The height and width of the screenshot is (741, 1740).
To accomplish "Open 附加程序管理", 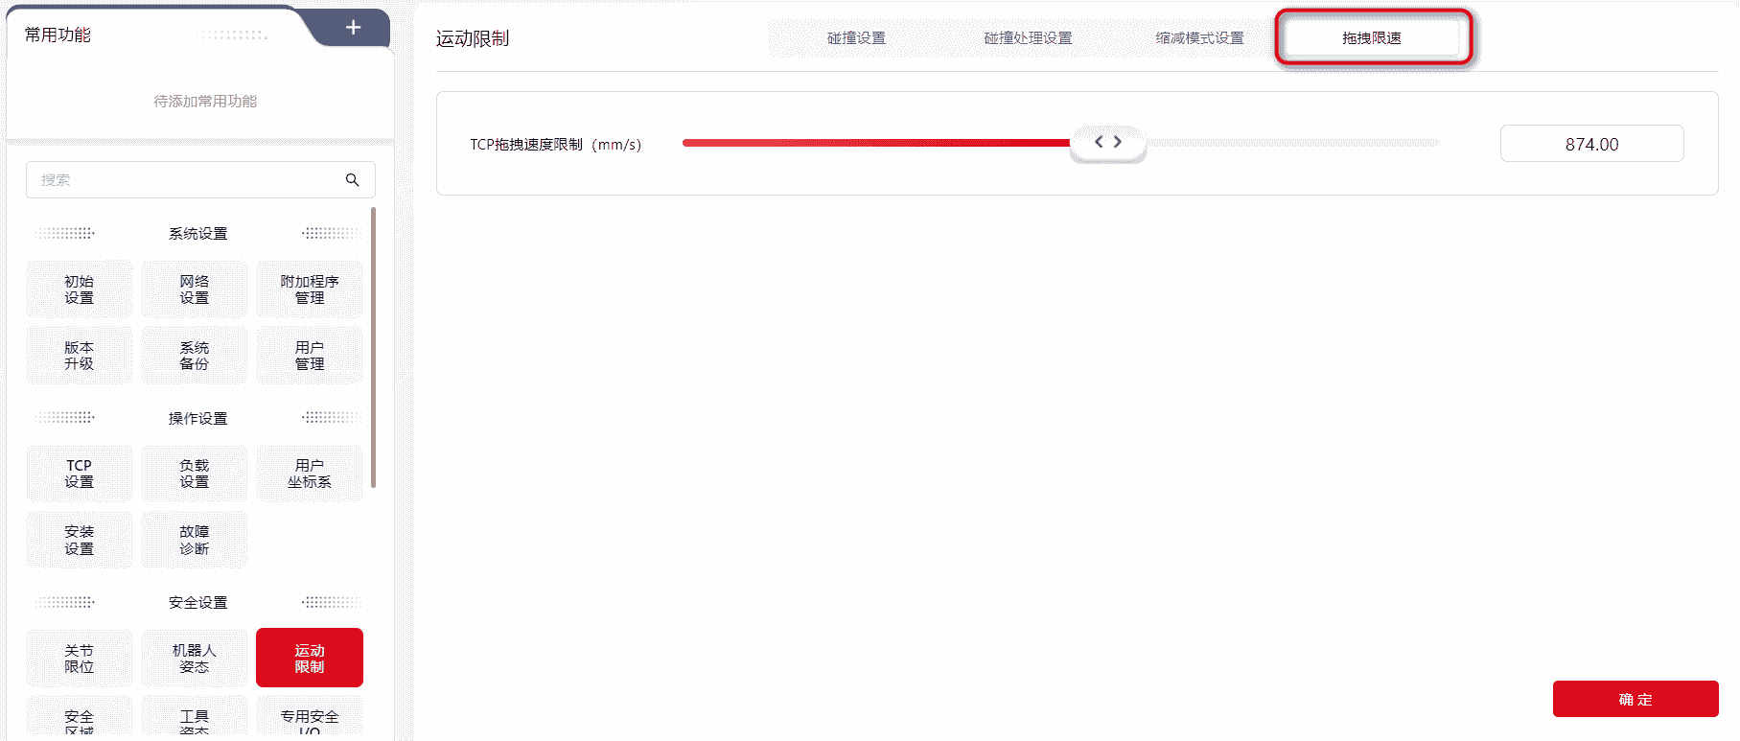I will click(310, 289).
